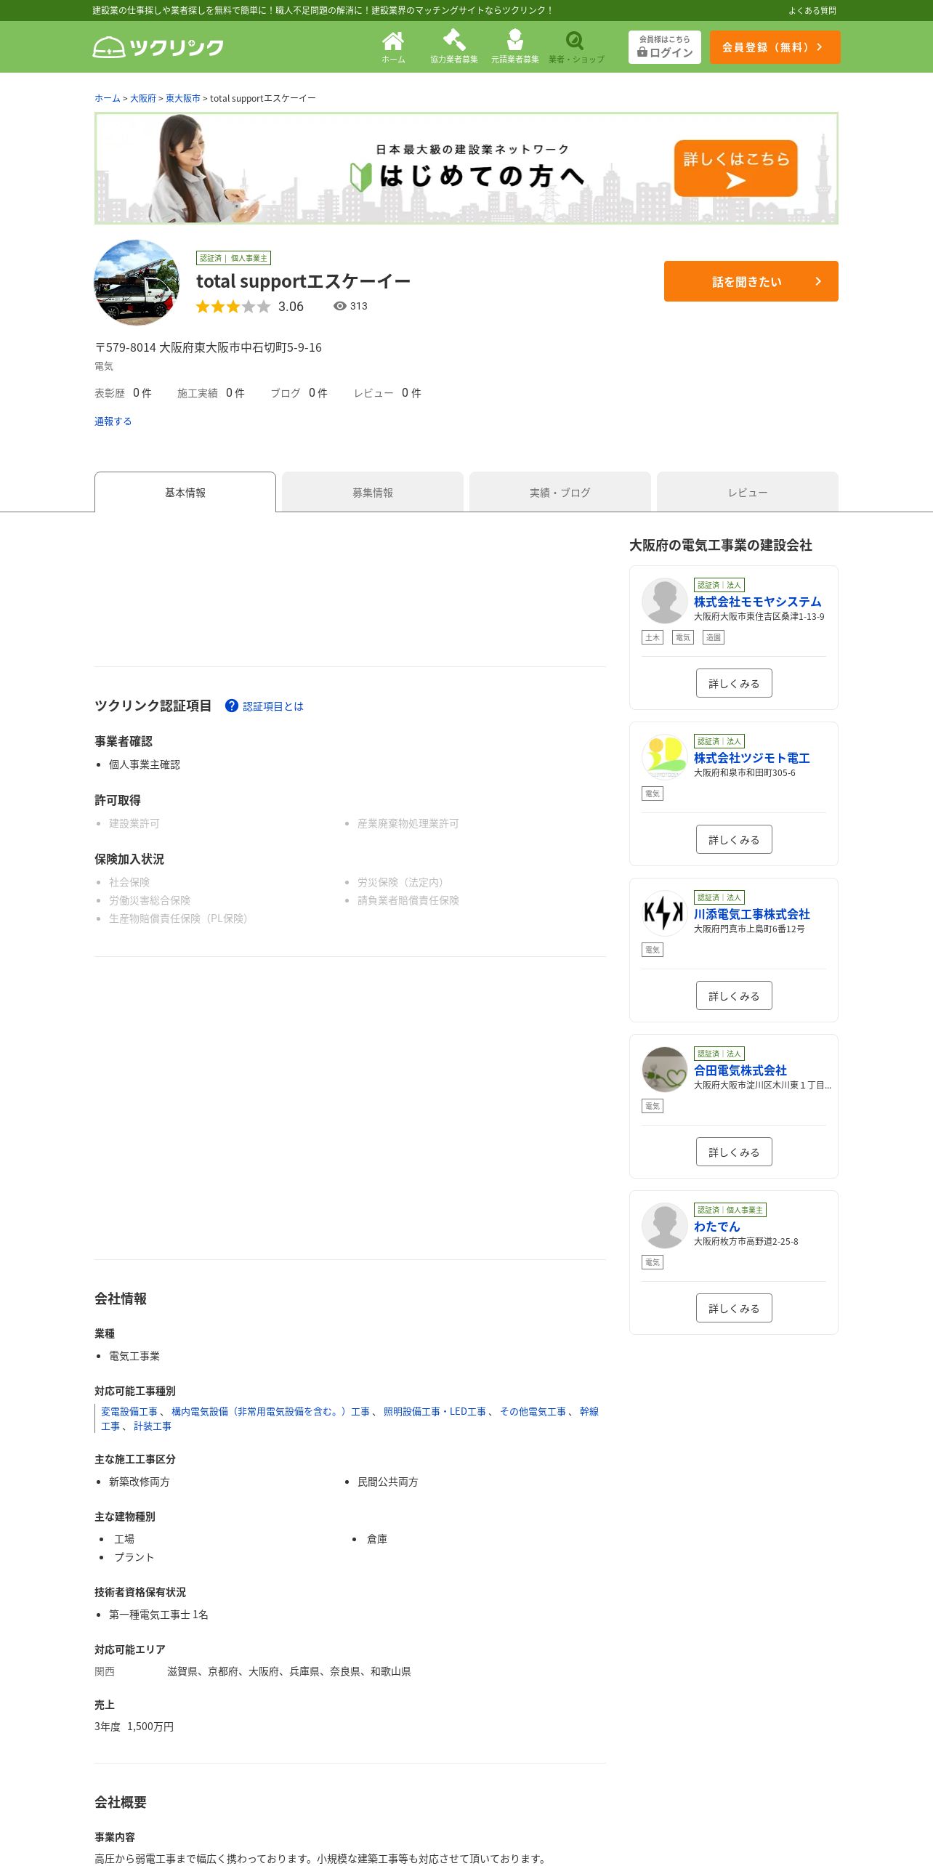Click 詳しくみる for 株式会社ツジモト電工
This screenshot has height=1866, width=933.
734,839
